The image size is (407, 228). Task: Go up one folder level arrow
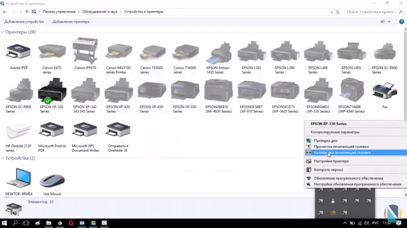(27, 12)
